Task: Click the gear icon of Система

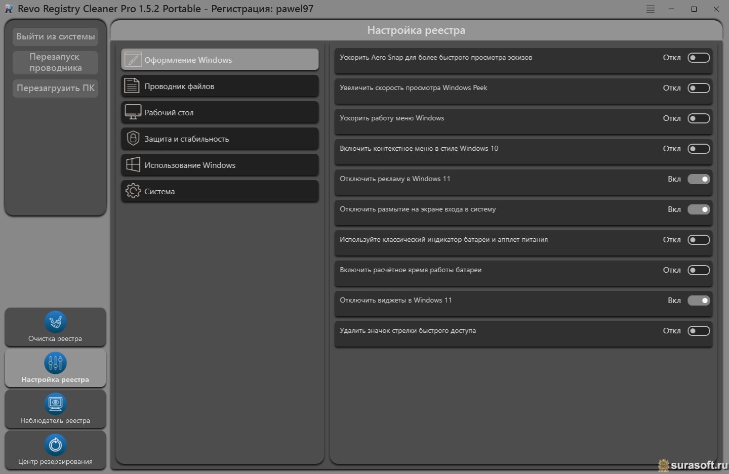Action: [133, 191]
